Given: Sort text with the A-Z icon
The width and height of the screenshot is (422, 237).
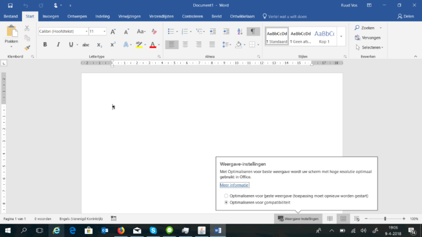Looking at the screenshot, I should coord(240,32).
